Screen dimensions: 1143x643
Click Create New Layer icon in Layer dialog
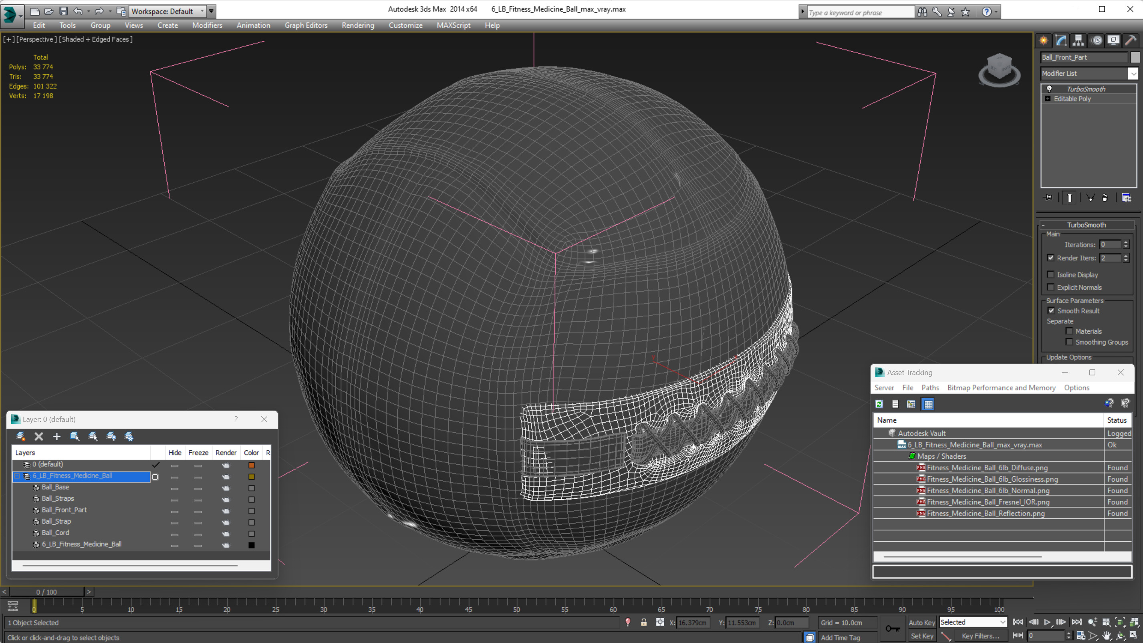click(x=20, y=436)
